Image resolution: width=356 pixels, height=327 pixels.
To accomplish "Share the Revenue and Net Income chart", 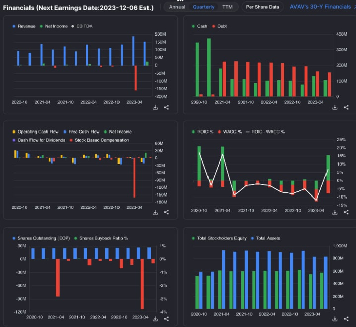I will tap(166, 108).
